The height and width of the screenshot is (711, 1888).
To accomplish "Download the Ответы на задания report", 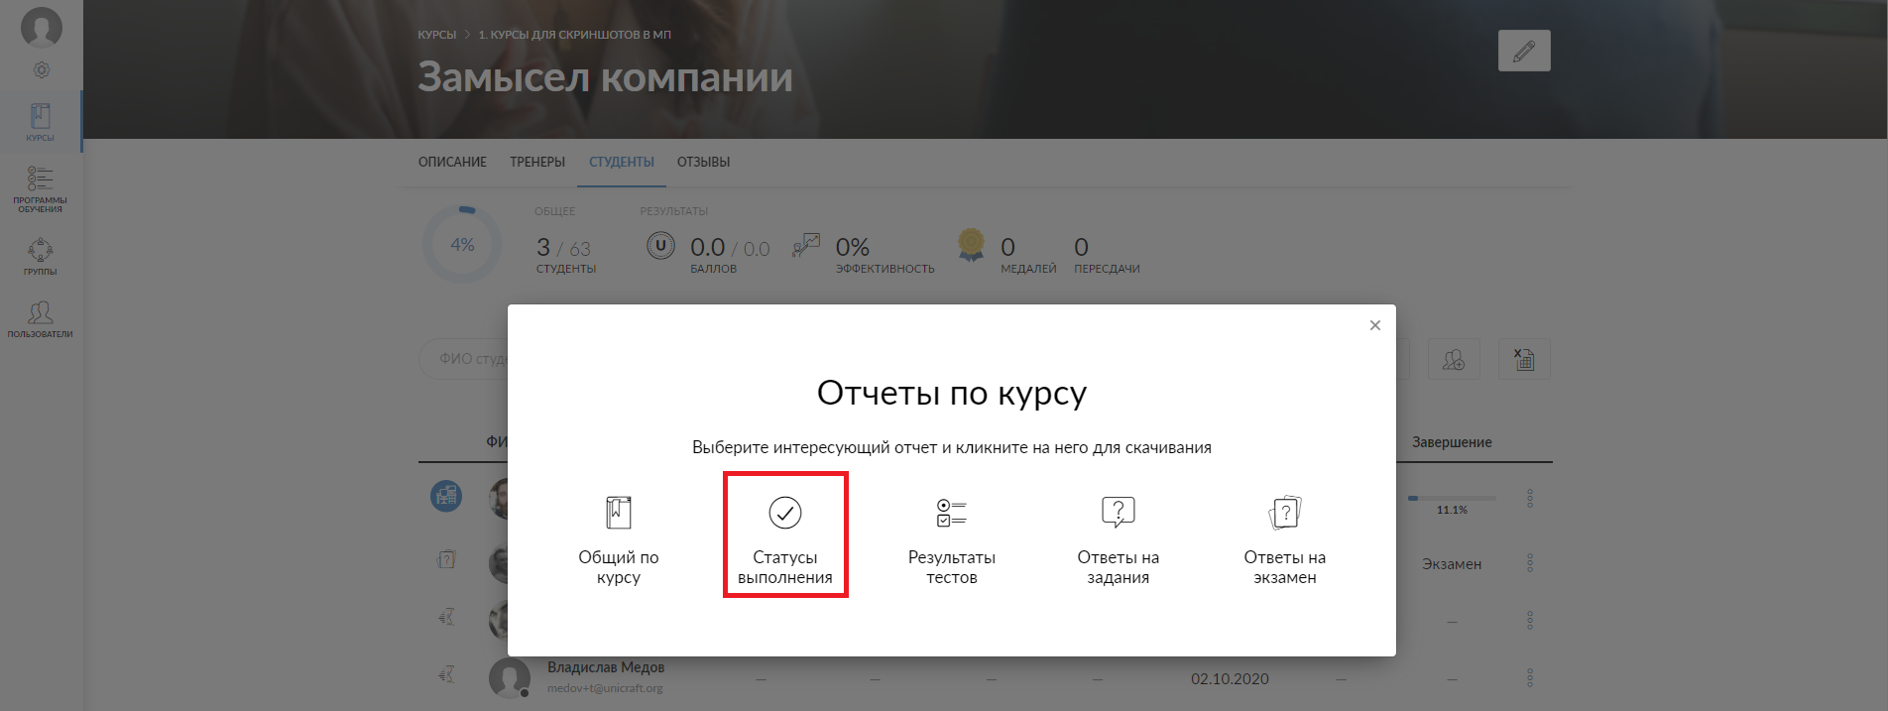I will point(1118,535).
